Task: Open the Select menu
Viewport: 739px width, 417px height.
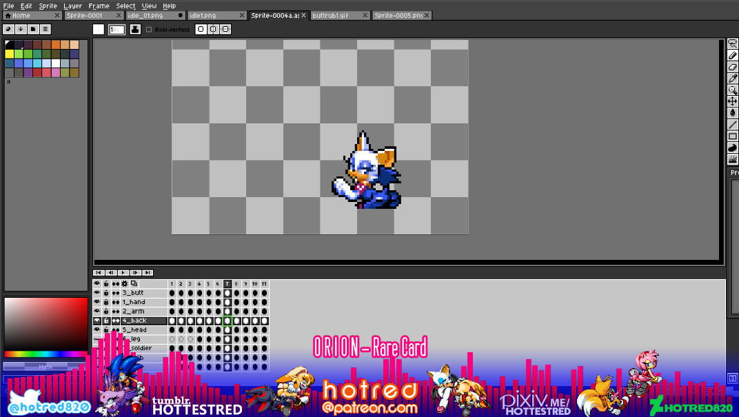Action: pyautogui.click(x=125, y=6)
